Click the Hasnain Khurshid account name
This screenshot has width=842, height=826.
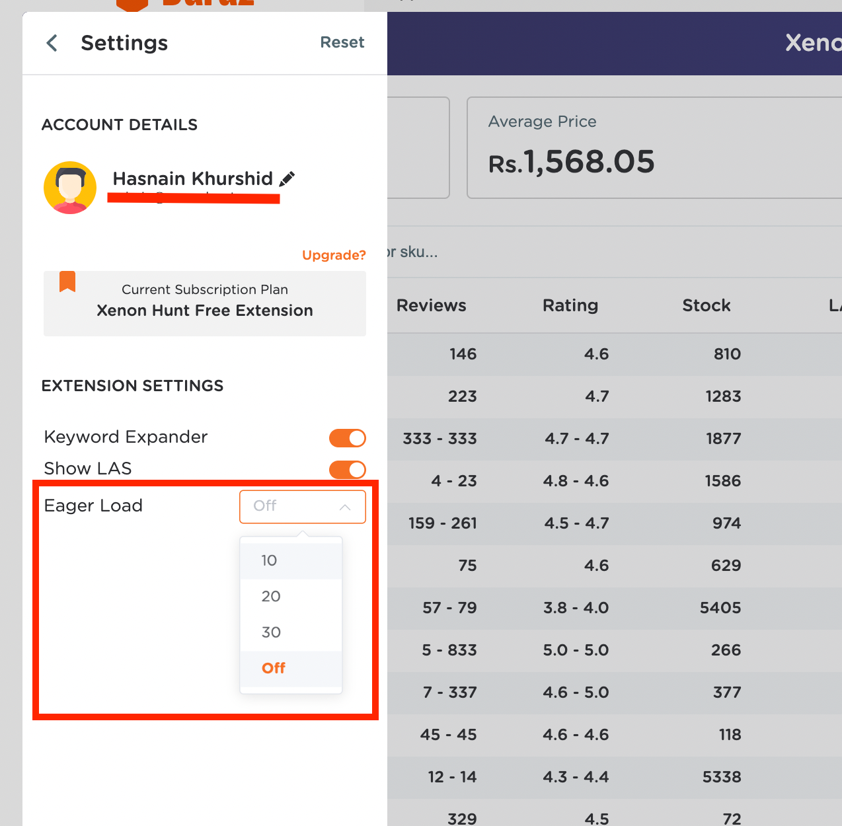pos(193,178)
